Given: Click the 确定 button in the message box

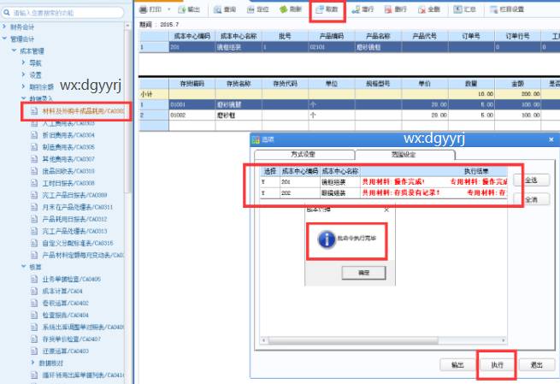Looking at the screenshot, I should [x=363, y=273].
